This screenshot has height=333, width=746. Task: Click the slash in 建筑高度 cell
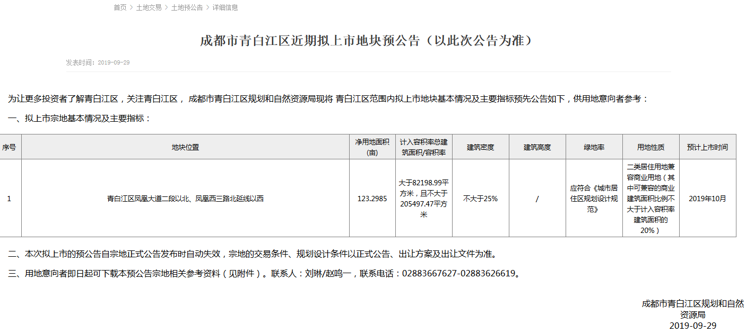(537, 199)
